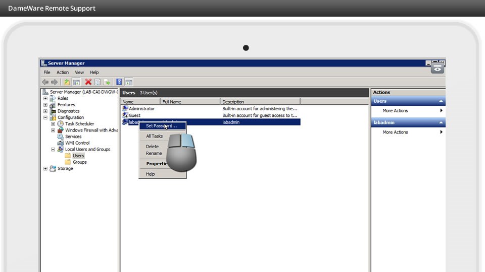Click the Storage node icon
Image resolution: width=485 pixels, height=272 pixels.
53,168
